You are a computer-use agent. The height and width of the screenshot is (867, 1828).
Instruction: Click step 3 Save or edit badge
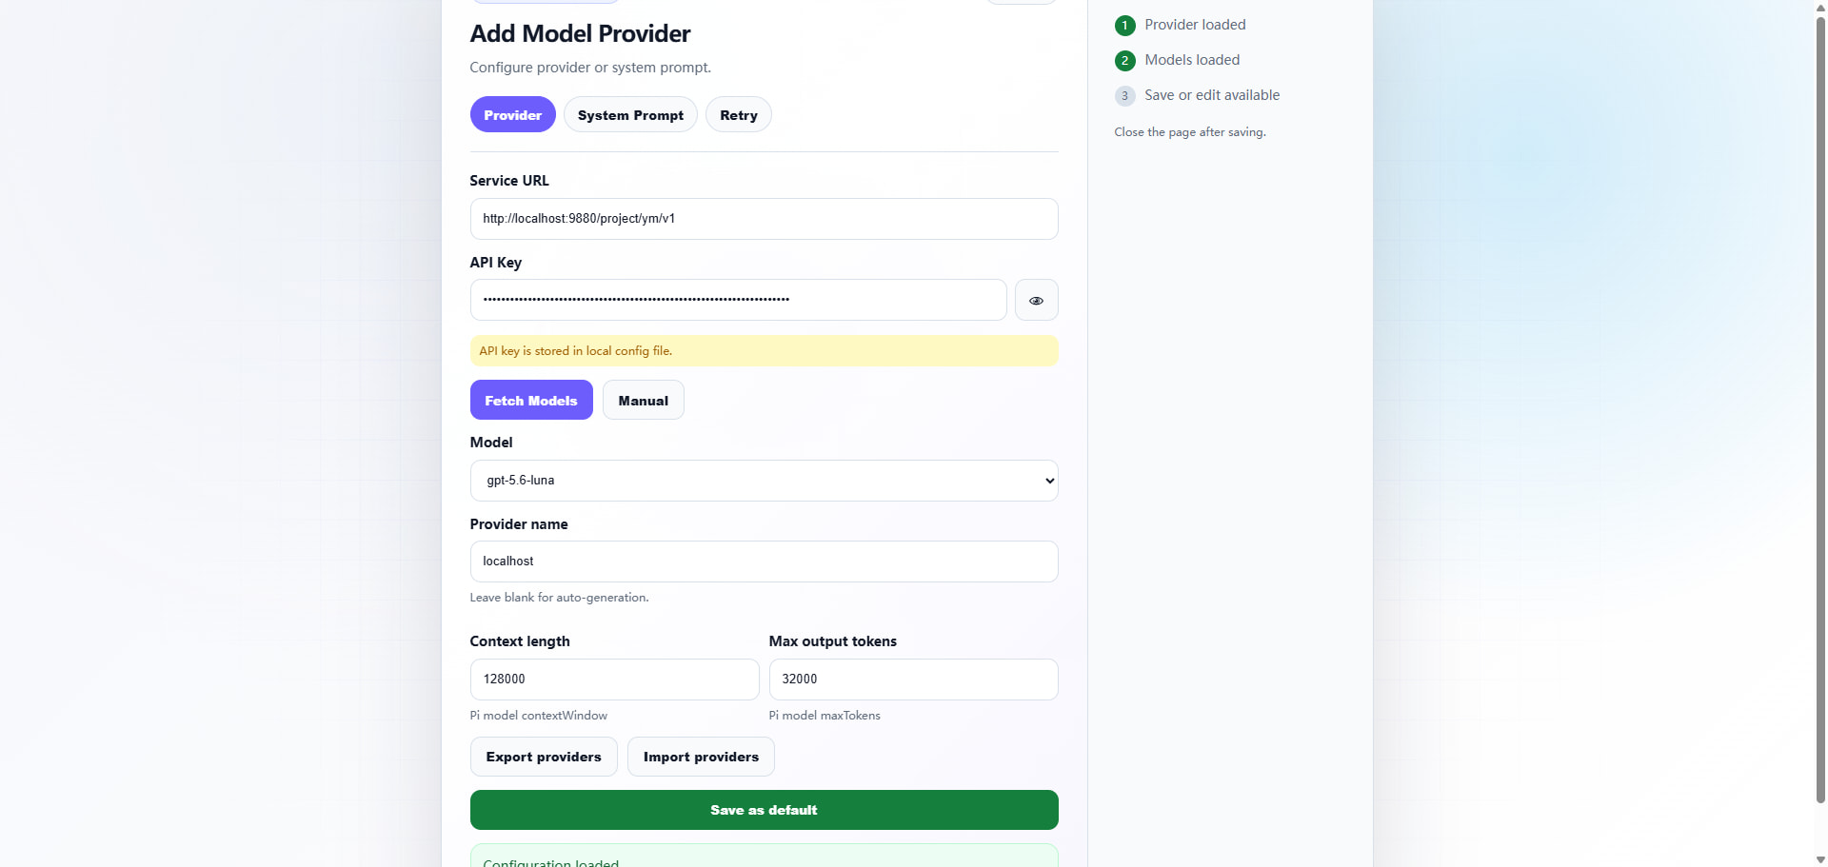coord(1124,96)
